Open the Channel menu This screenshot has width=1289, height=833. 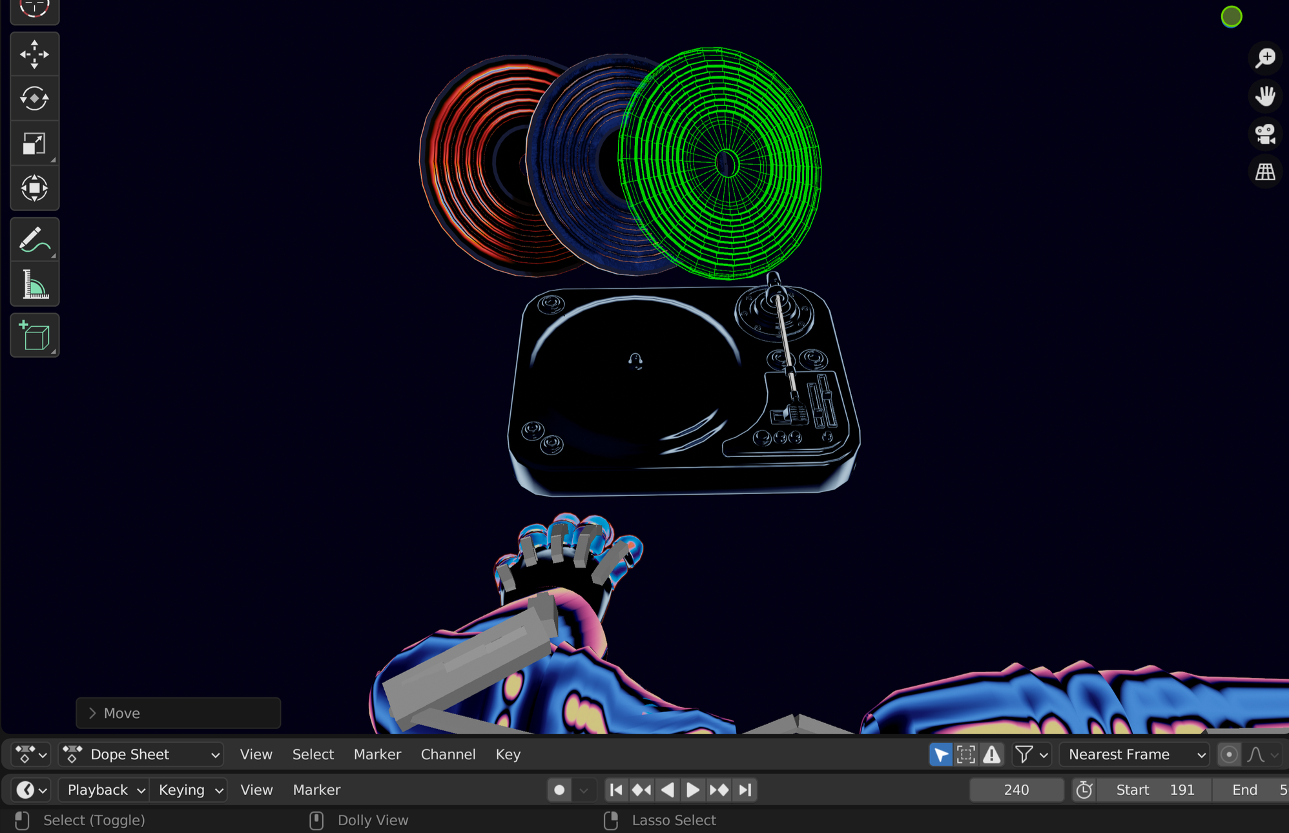pyautogui.click(x=448, y=754)
